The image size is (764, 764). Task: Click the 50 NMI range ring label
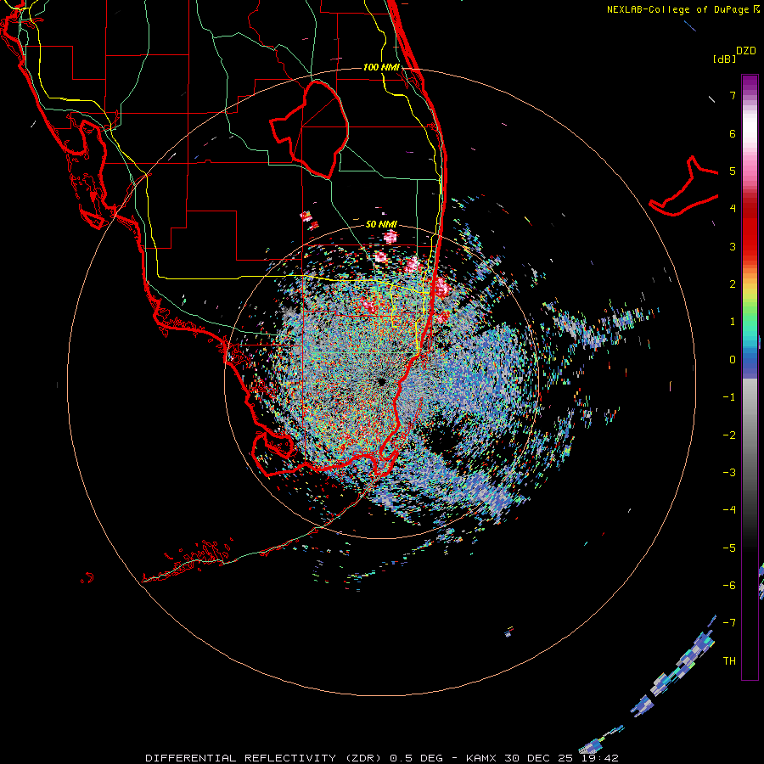click(381, 224)
